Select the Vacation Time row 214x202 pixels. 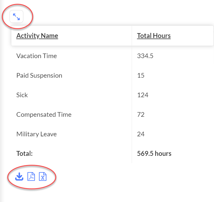[112, 56]
